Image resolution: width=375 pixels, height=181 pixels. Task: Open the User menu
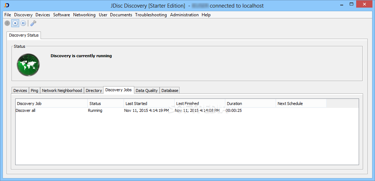pyautogui.click(x=103, y=15)
